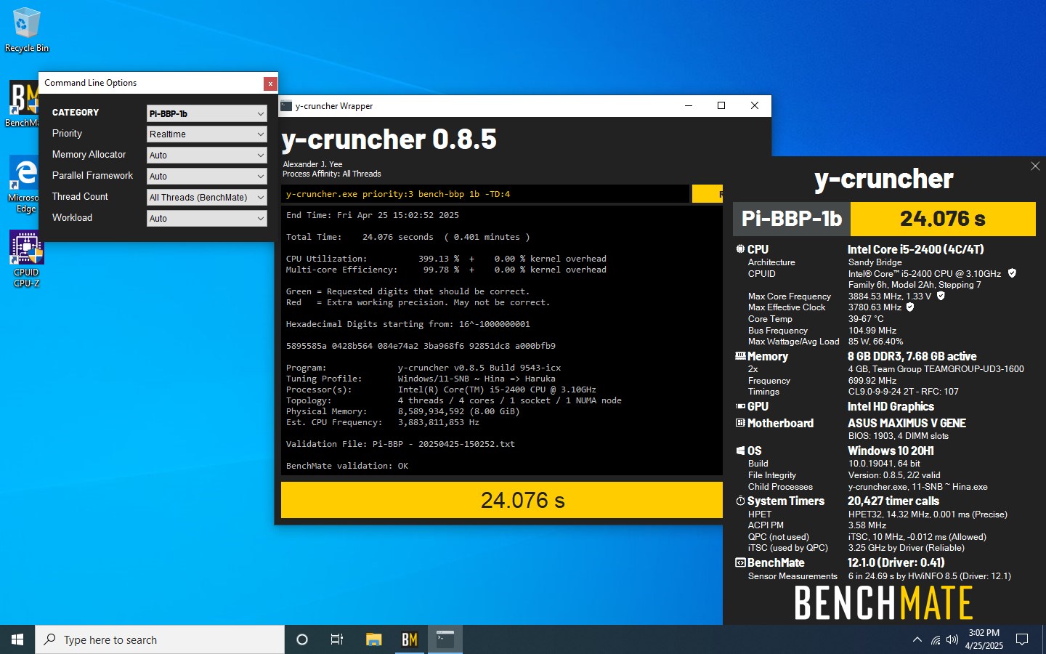Open the volume control tray icon
This screenshot has width=1046, height=654.
click(x=952, y=639)
